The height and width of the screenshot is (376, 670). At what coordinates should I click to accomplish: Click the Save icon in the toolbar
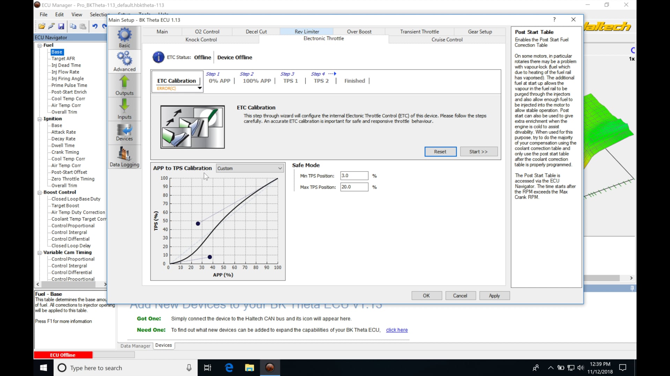tap(61, 26)
